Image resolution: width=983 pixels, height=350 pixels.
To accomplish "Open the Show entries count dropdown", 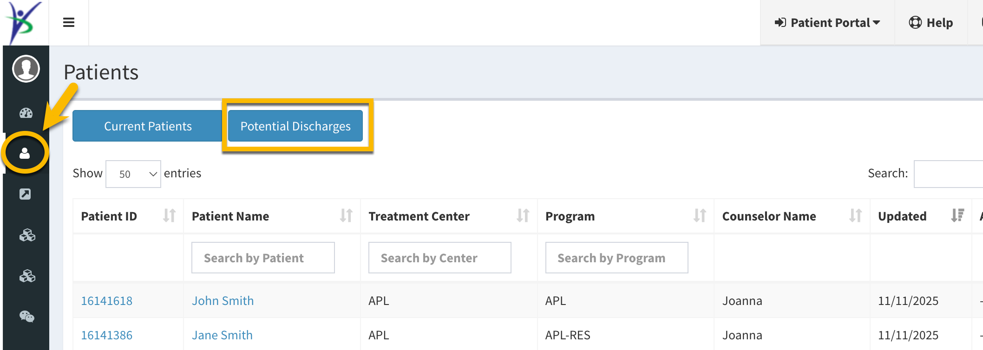I will [133, 174].
